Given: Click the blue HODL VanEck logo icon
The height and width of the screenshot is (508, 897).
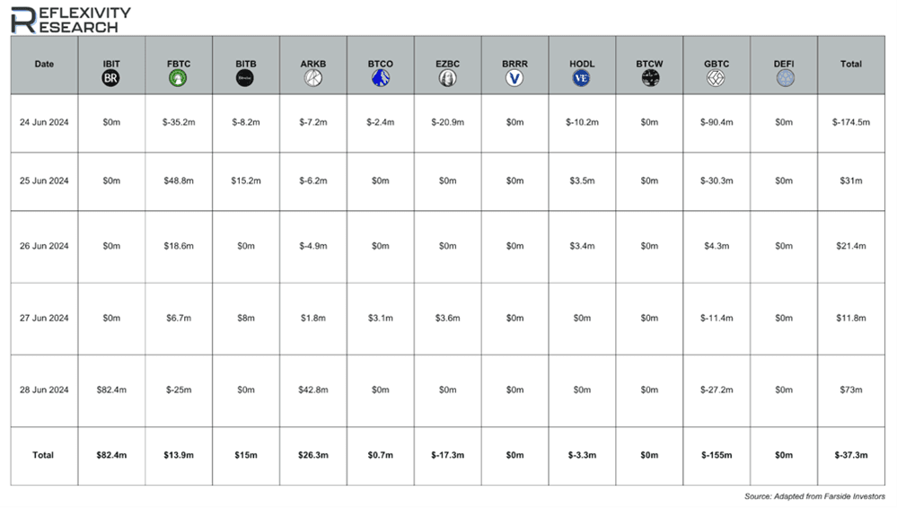Looking at the screenshot, I should click(582, 78).
